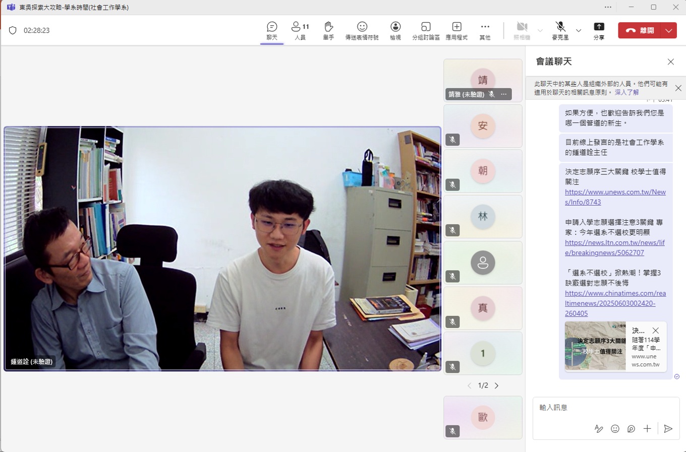Open more options for participant 靖雅
This screenshot has height=452, width=686.
click(x=503, y=94)
